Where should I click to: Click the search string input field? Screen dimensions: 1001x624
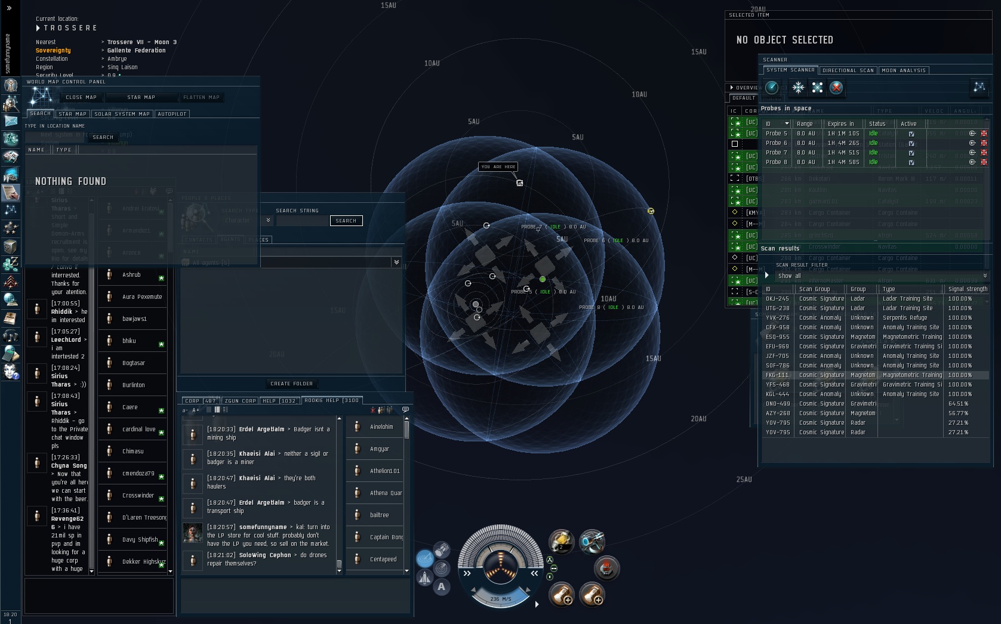tap(302, 221)
